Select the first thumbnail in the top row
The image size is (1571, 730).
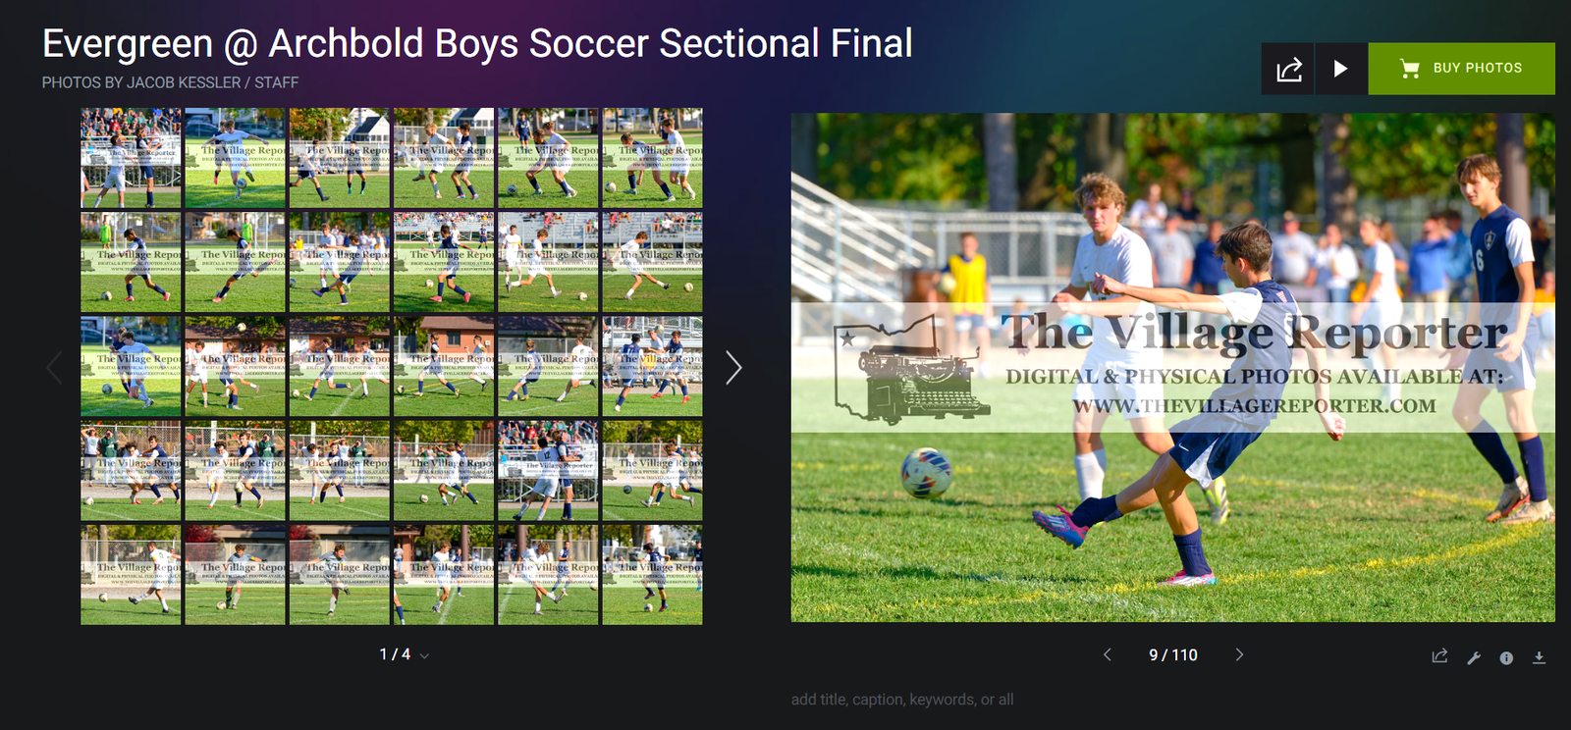[x=131, y=158]
